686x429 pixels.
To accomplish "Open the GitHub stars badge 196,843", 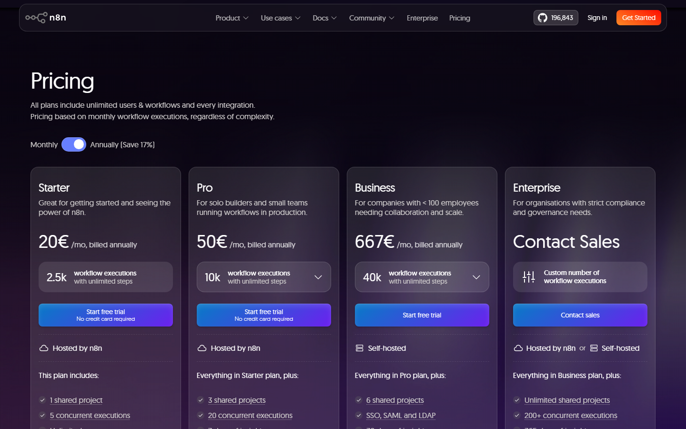I will (x=555, y=18).
